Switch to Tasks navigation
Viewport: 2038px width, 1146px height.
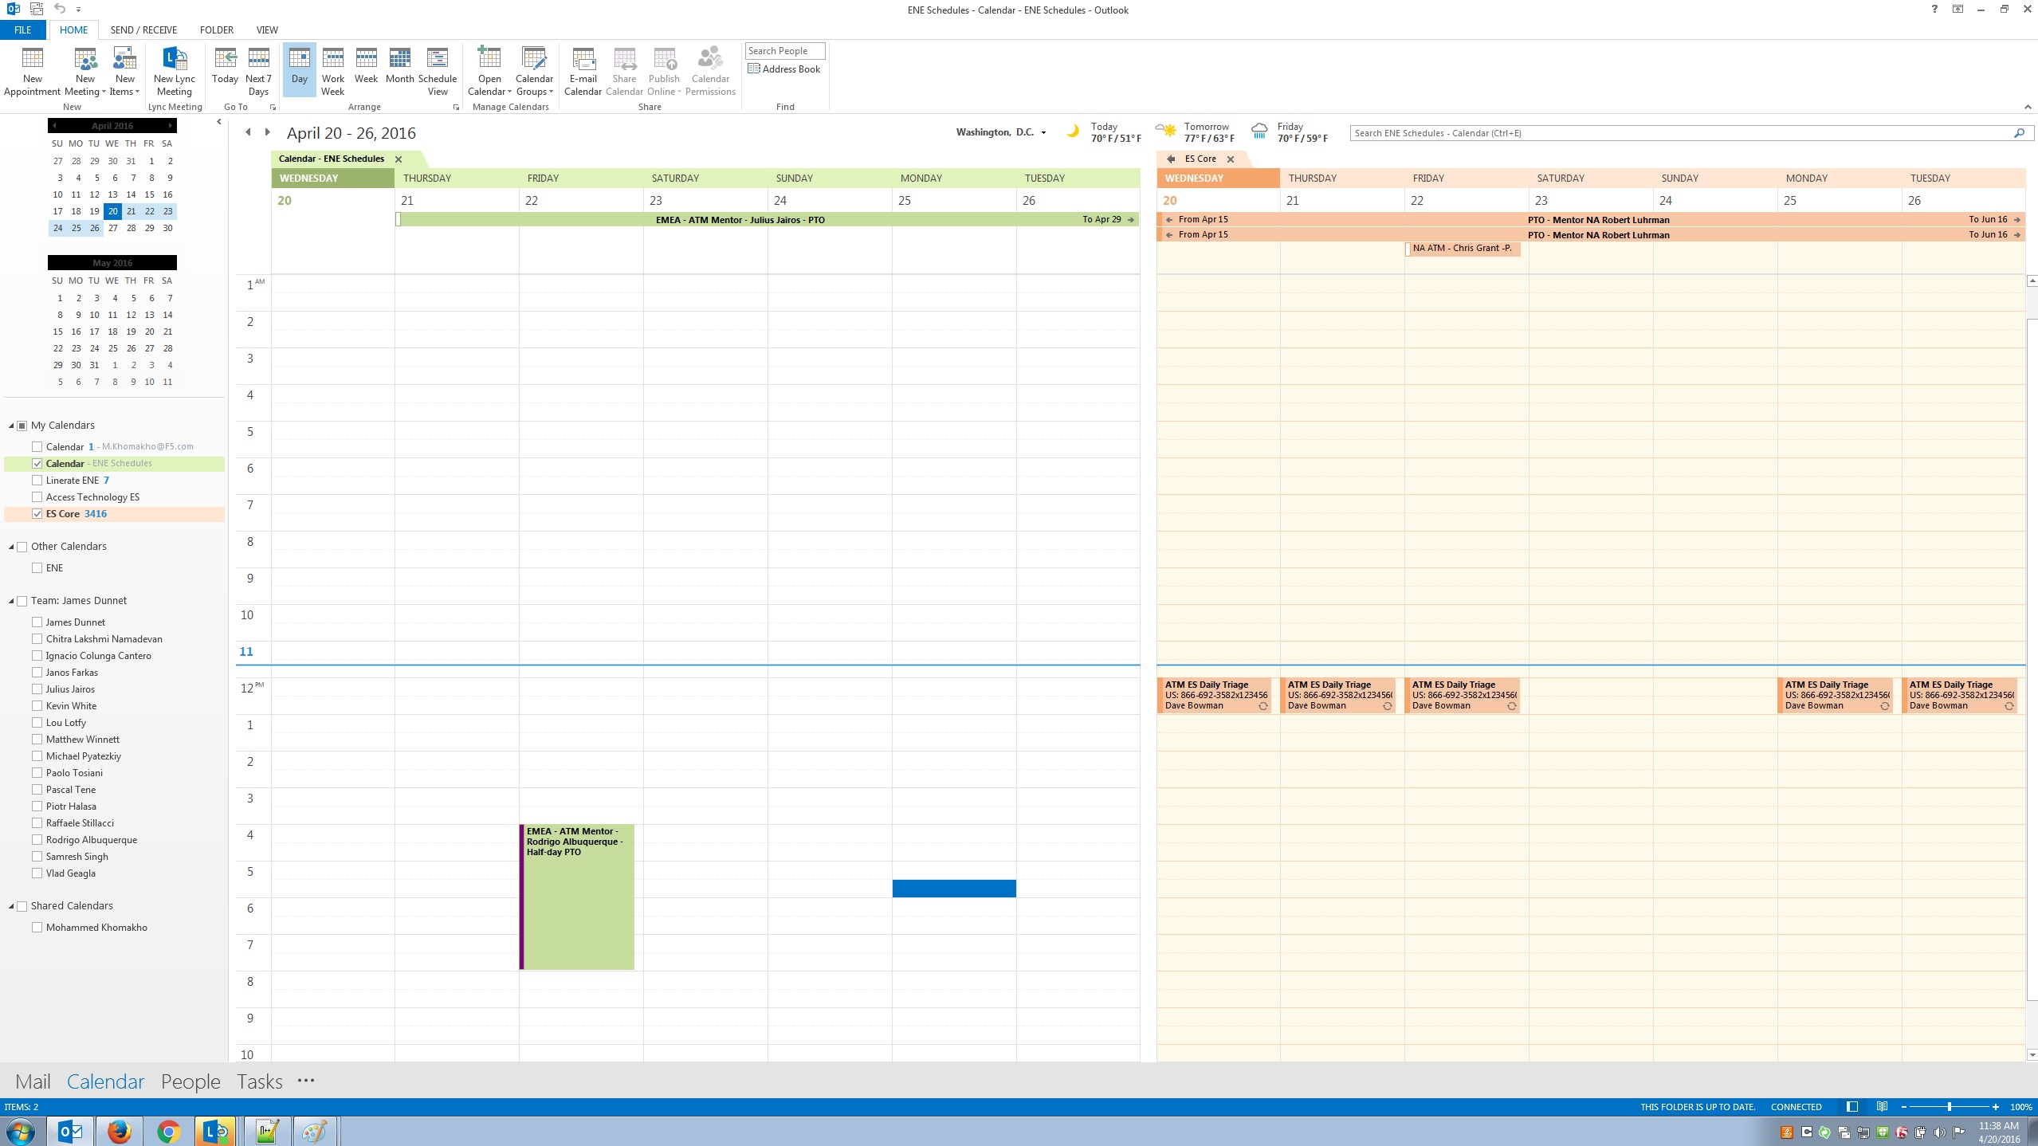tap(259, 1081)
